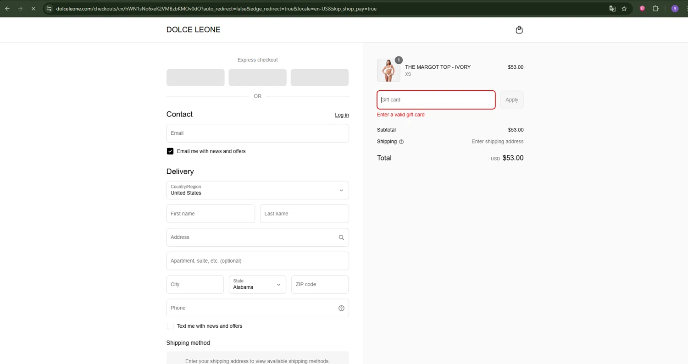Focus the Gift card input field
688x364 pixels.
pyautogui.click(x=436, y=100)
